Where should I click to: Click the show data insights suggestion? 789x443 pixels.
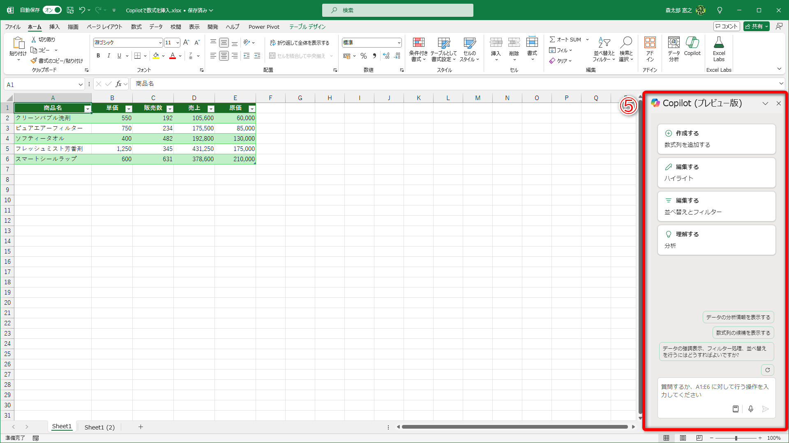738,317
